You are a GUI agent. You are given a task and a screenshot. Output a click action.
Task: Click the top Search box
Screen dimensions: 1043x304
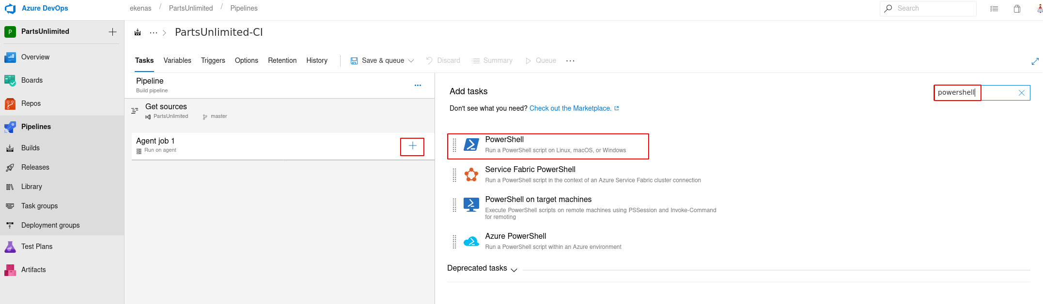pos(928,9)
